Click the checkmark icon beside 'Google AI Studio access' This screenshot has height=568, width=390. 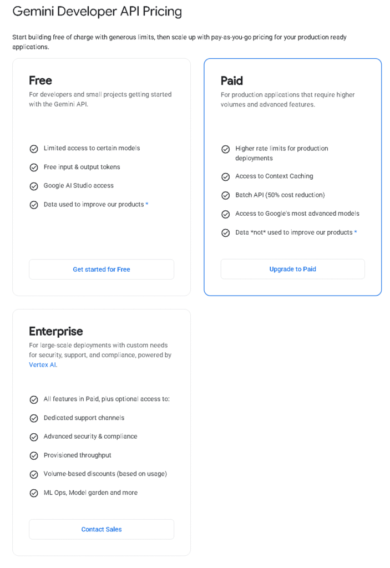pos(34,186)
